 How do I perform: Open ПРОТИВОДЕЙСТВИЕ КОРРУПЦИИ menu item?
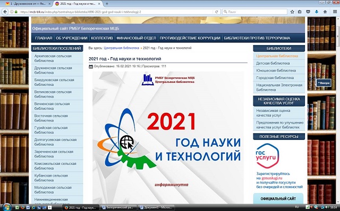pyautogui.click(x=190, y=38)
